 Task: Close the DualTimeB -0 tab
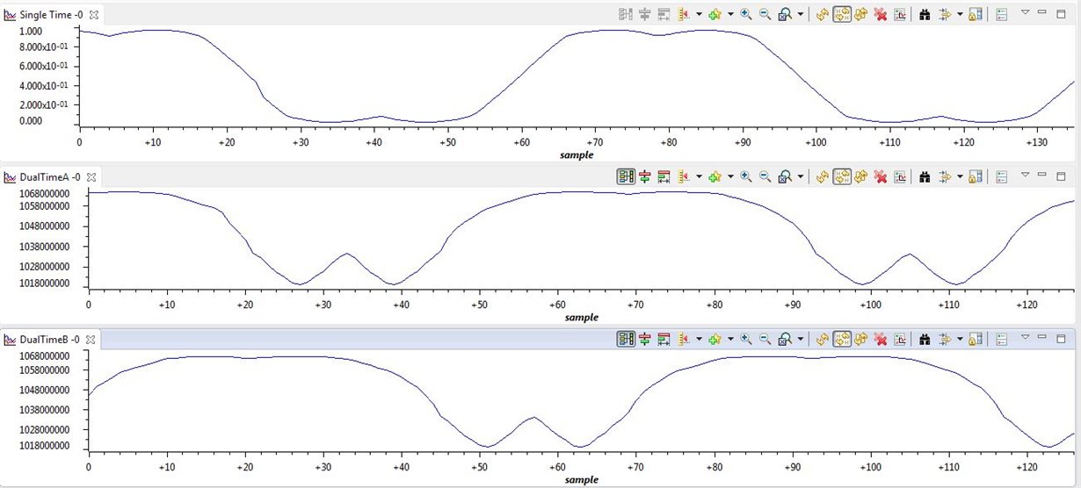91,339
